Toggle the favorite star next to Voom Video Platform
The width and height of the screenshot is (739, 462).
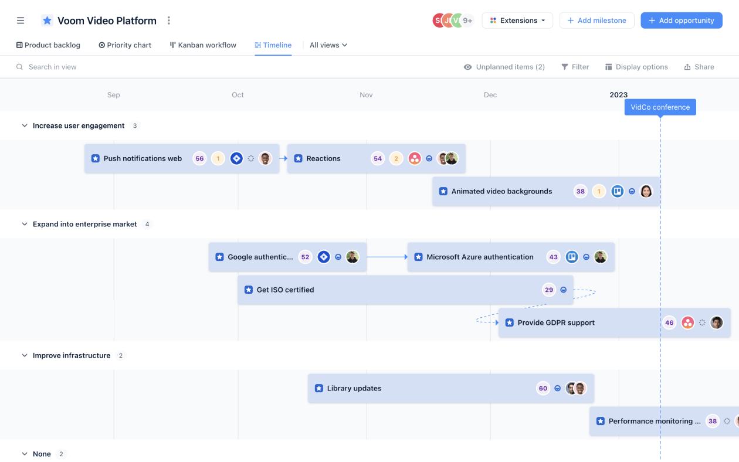(x=47, y=20)
